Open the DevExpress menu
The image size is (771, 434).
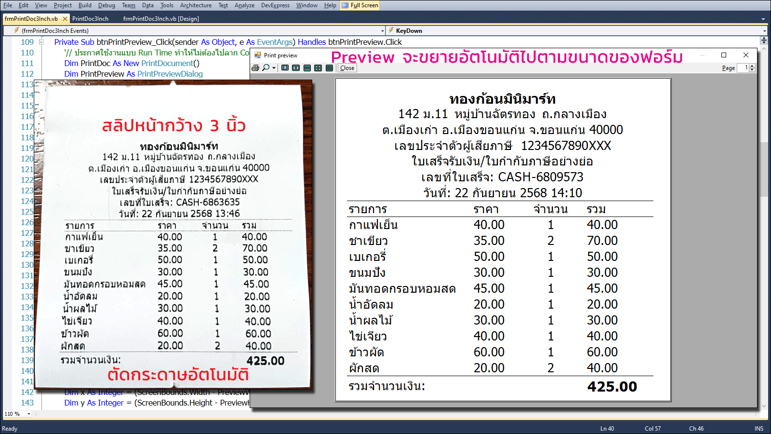pyautogui.click(x=275, y=5)
